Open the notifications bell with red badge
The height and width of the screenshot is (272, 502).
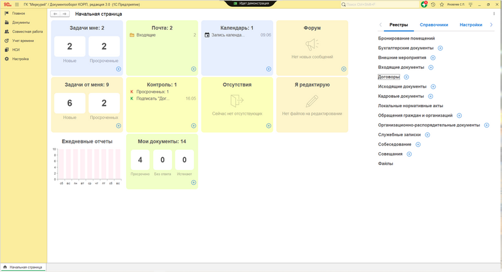coord(425,4)
